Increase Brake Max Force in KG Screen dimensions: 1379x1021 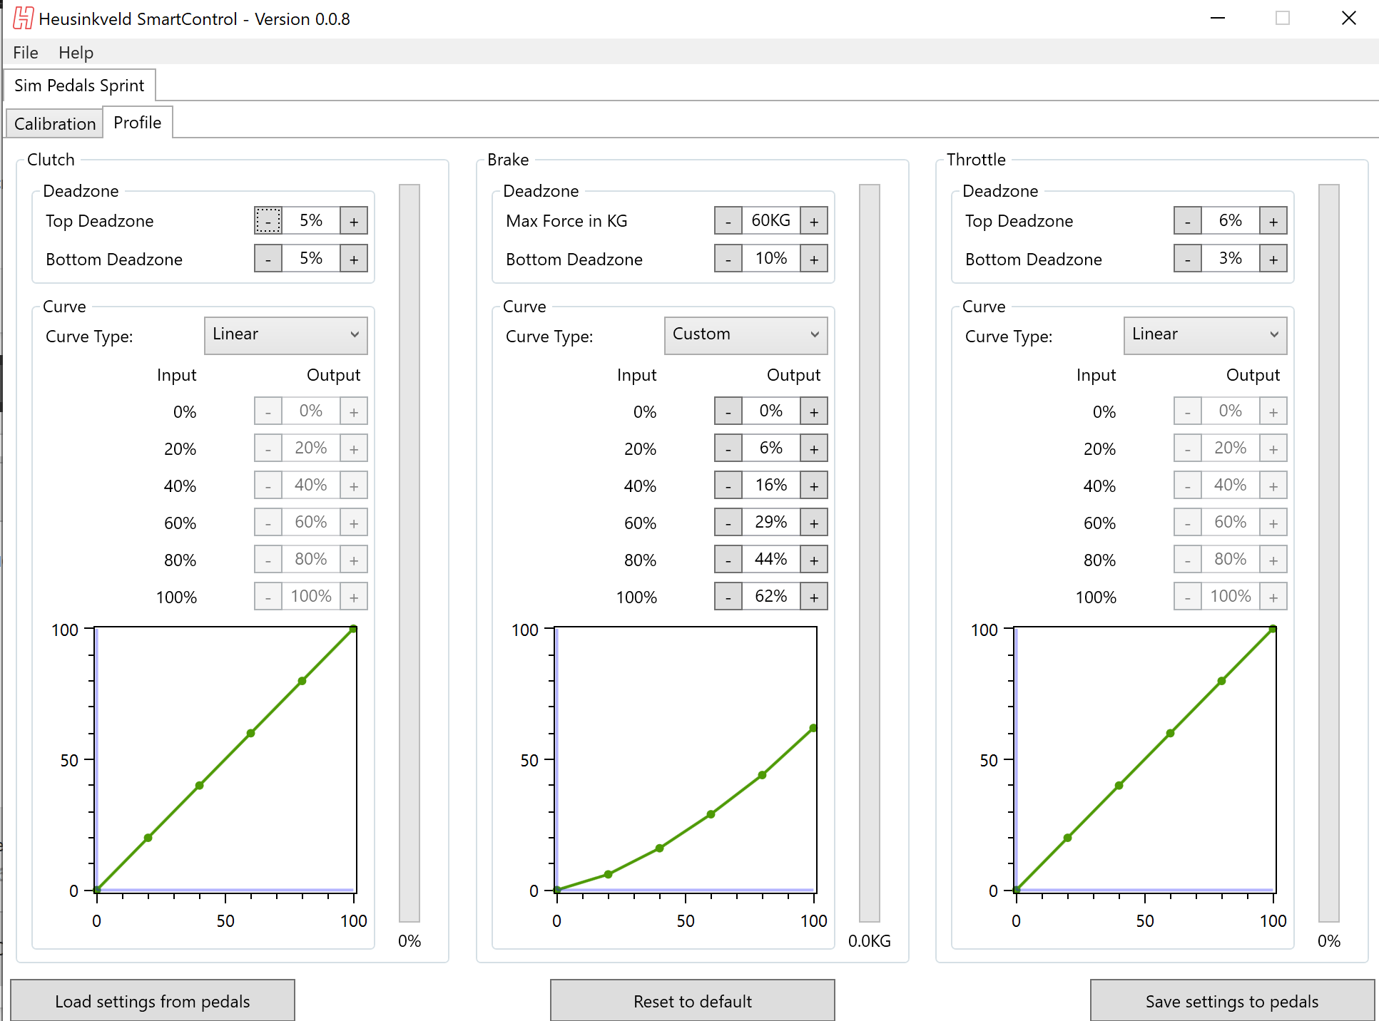pos(814,221)
